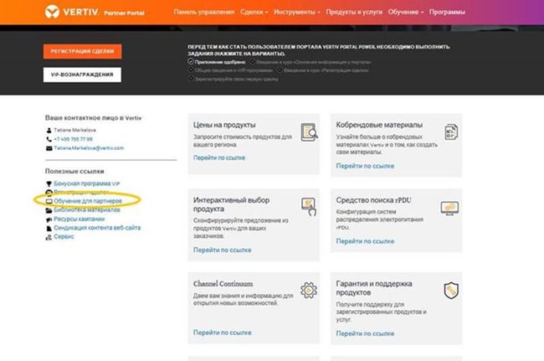Click the Средство поиска rPDU card heading
The width and height of the screenshot is (544, 361).
coord(373,200)
